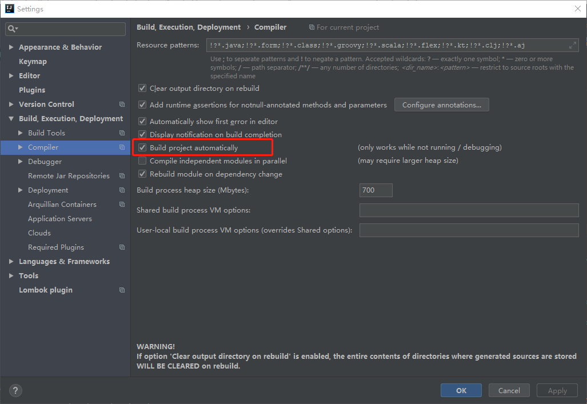The height and width of the screenshot is (404, 587).
Task: Click the settings search input field
Action: [x=66, y=29]
